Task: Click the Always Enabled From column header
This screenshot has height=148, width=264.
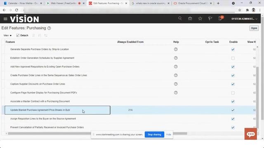Action: pyautogui.click(x=130, y=42)
